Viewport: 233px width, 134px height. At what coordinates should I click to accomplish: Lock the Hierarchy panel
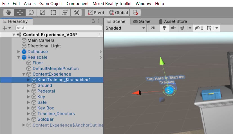point(93,21)
